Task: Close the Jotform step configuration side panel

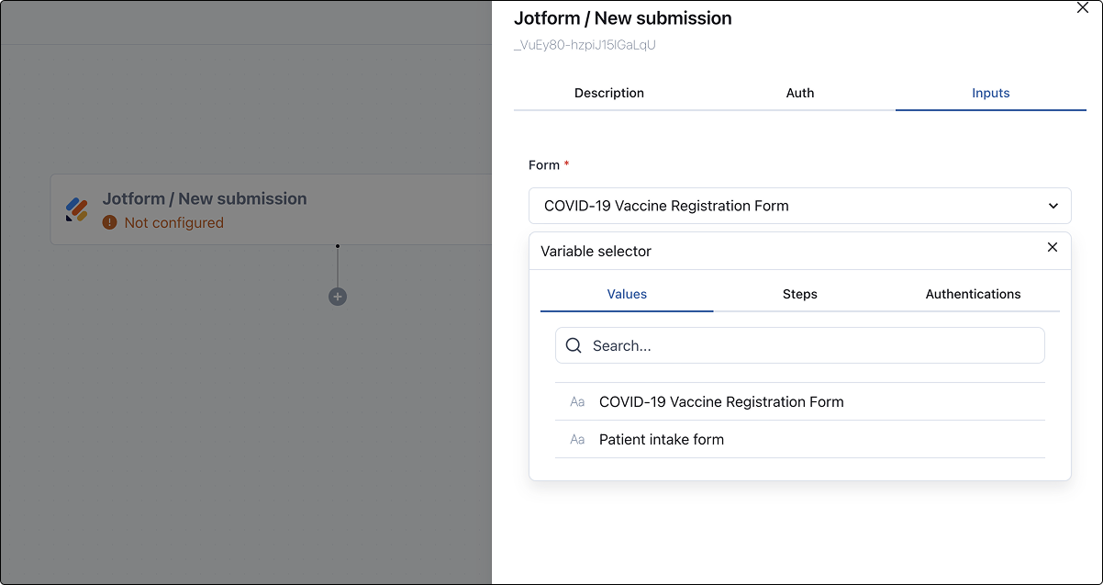Action: click(x=1083, y=7)
